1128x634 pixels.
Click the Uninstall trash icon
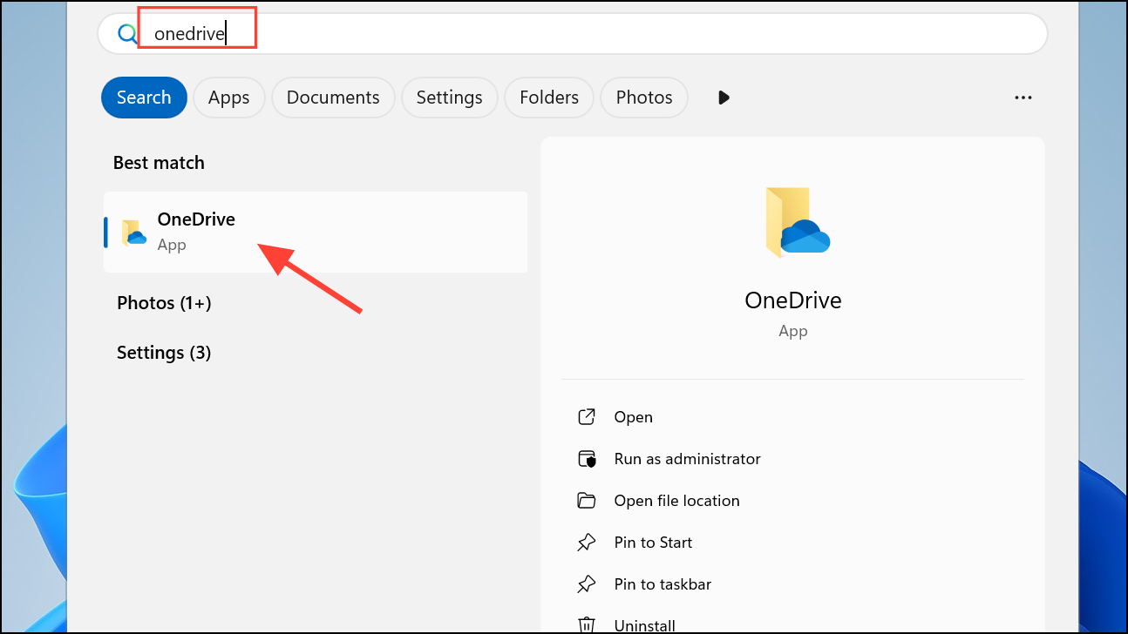point(587,625)
